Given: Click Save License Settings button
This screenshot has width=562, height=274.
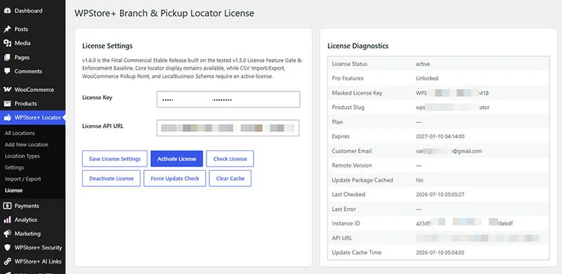Looking at the screenshot, I should pyautogui.click(x=115, y=159).
